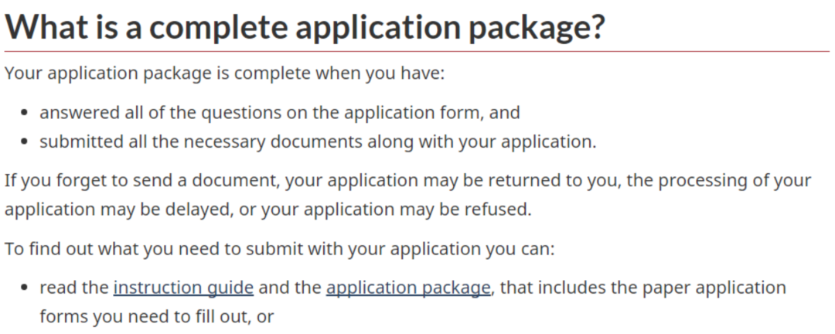Click the 'What is a complete application package?' heading

pyautogui.click(x=305, y=27)
